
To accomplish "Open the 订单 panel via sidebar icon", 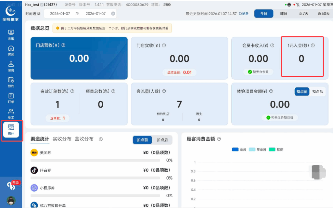I will point(11,98).
